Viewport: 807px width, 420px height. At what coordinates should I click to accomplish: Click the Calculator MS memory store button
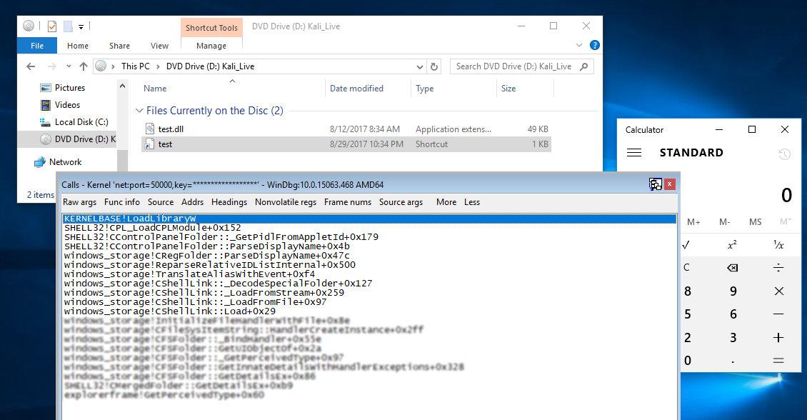(755, 222)
